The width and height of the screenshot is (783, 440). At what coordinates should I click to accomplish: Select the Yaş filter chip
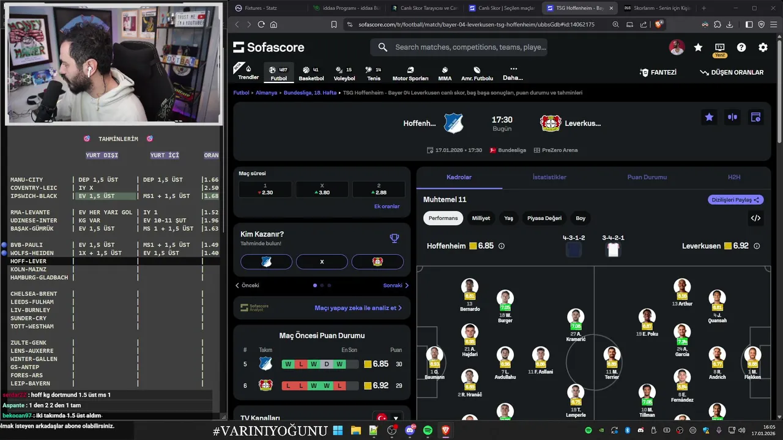pyautogui.click(x=508, y=218)
